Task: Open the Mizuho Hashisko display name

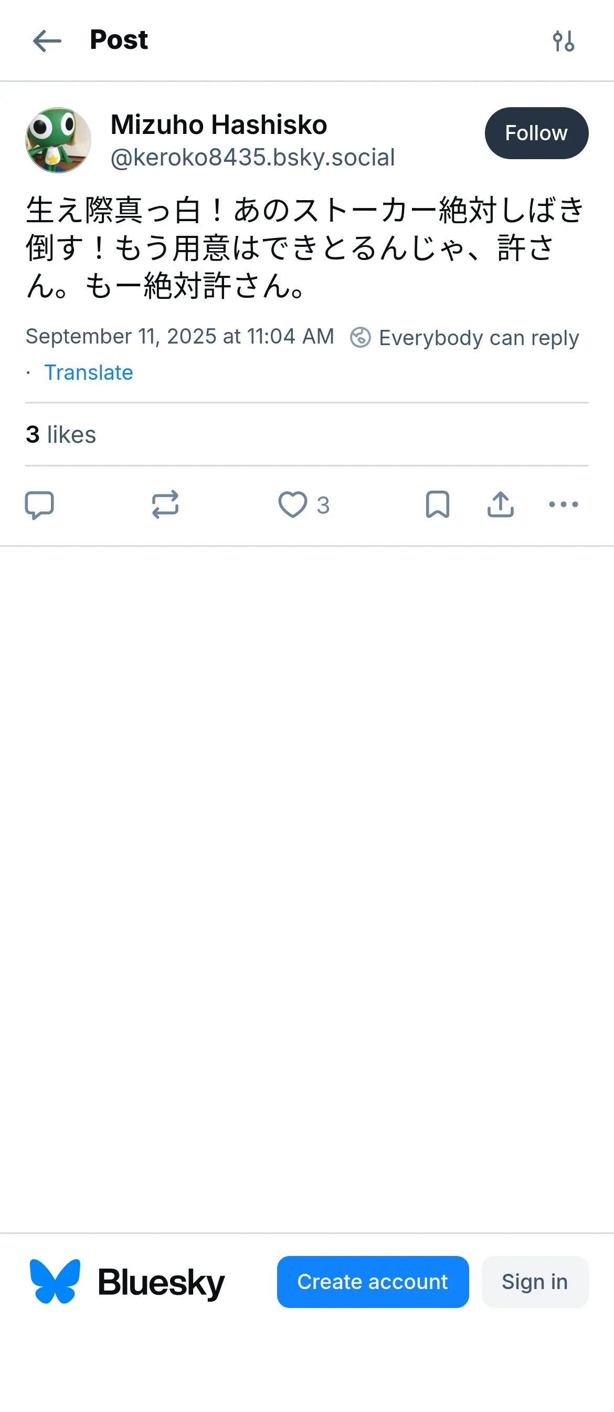Action: [218, 124]
